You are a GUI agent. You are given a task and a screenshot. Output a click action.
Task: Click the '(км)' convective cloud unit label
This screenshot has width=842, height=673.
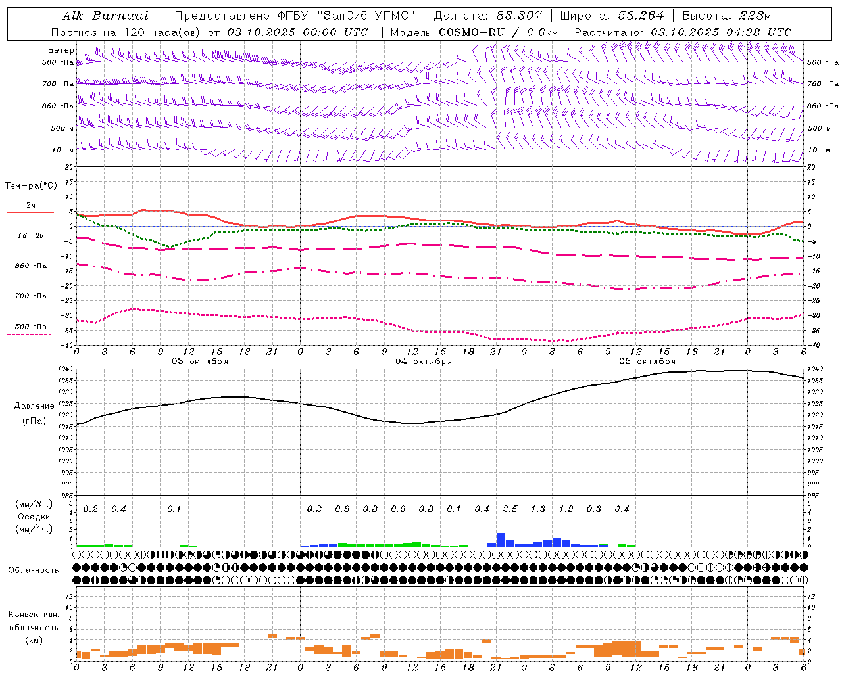[x=34, y=640]
